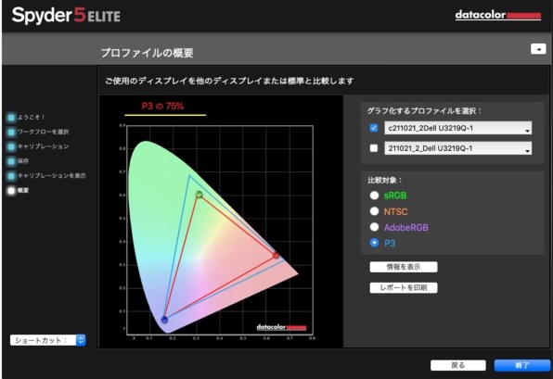Go to 保存 step label
The image size is (553, 379).
point(23,161)
